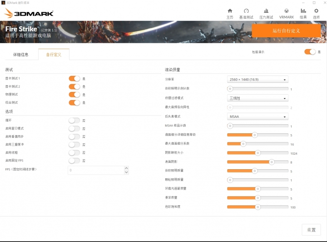The image size is (327, 242).
Task: Enable the 启用固定 FPS switch
Action: click(x=74, y=161)
